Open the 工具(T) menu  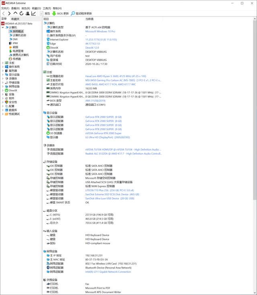click(47, 8)
